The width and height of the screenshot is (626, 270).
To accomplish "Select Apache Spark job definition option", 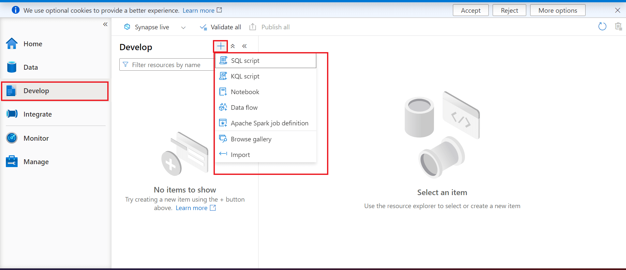I will tap(266, 123).
